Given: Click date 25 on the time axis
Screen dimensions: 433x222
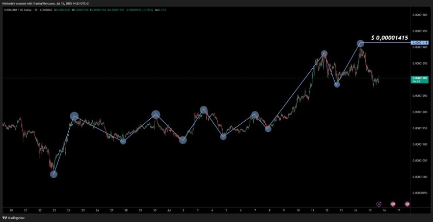Looking at the screenshot, I should [x=83, y=210].
